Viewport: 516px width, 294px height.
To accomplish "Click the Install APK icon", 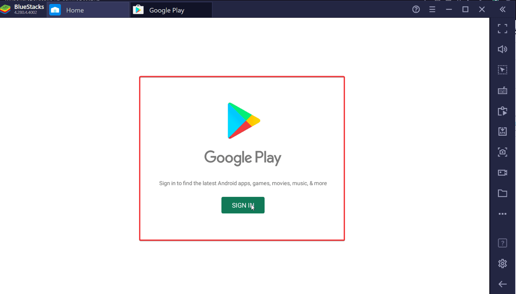I will pos(502,131).
